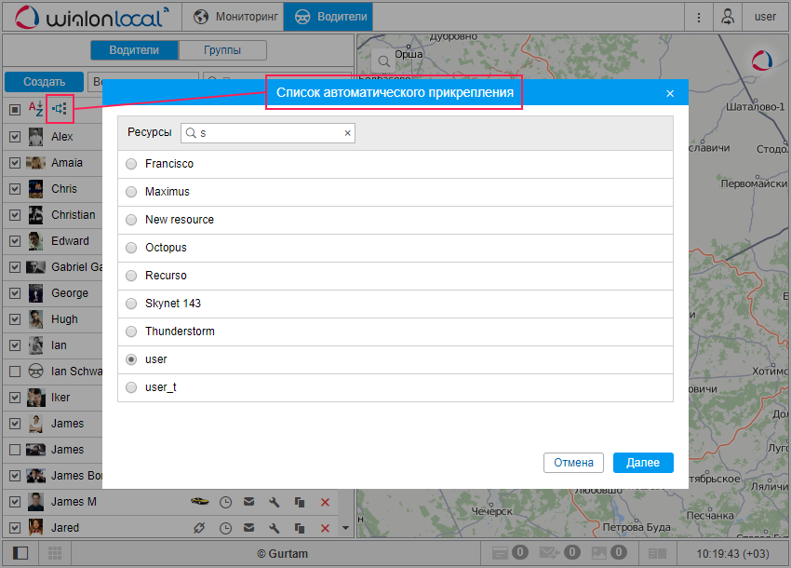Sort drivers with the A-Z icon

click(35, 109)
